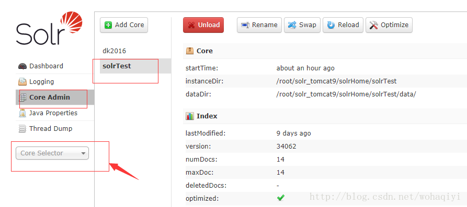Click the Reload circular arrow icon

(x=331, y=25)
